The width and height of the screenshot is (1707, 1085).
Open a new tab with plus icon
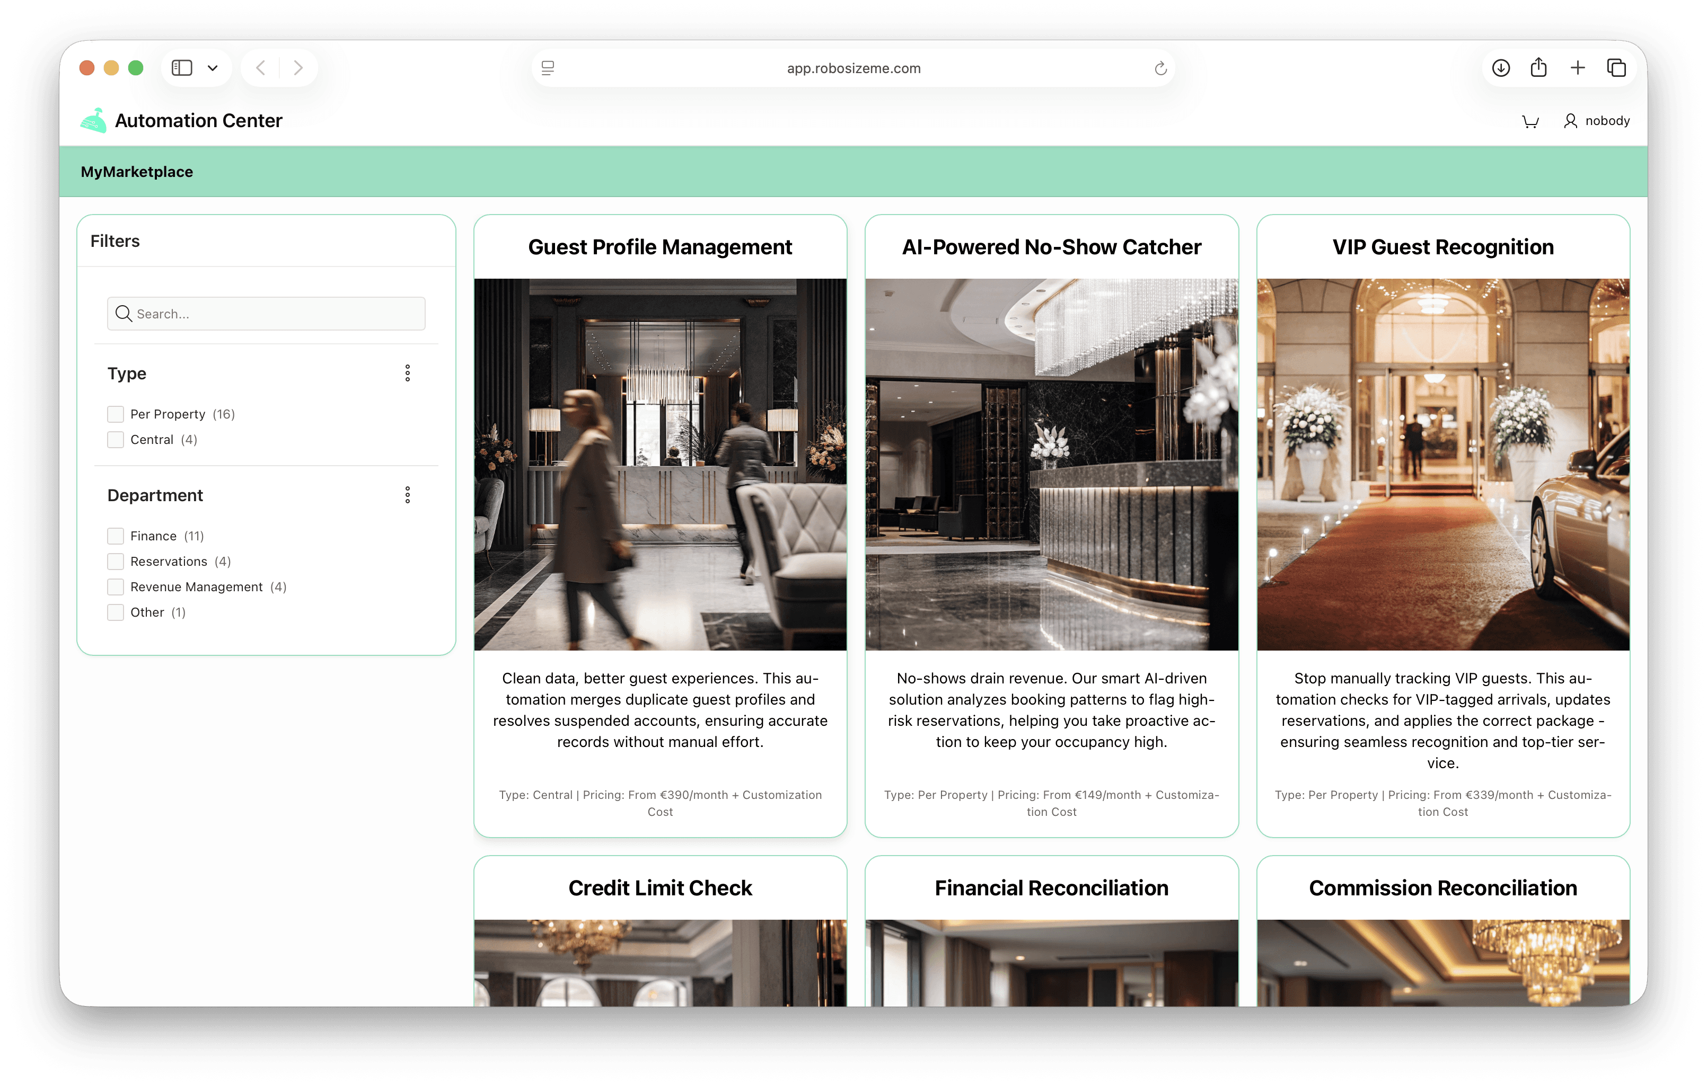(x=1577, y=68)
